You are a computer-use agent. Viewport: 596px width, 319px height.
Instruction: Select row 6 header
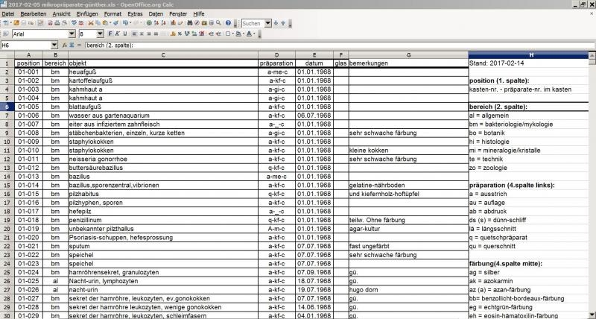pyautogui.click(x=7, y=107)
